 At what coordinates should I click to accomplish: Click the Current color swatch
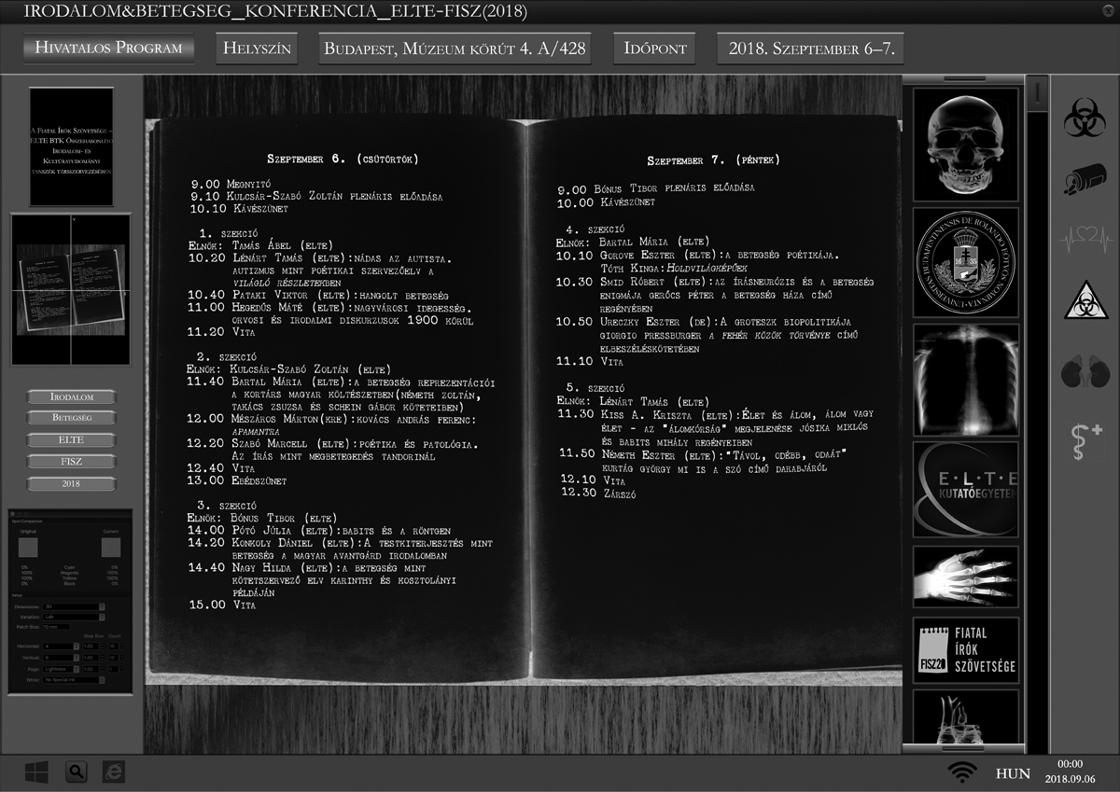pos(111,548)
